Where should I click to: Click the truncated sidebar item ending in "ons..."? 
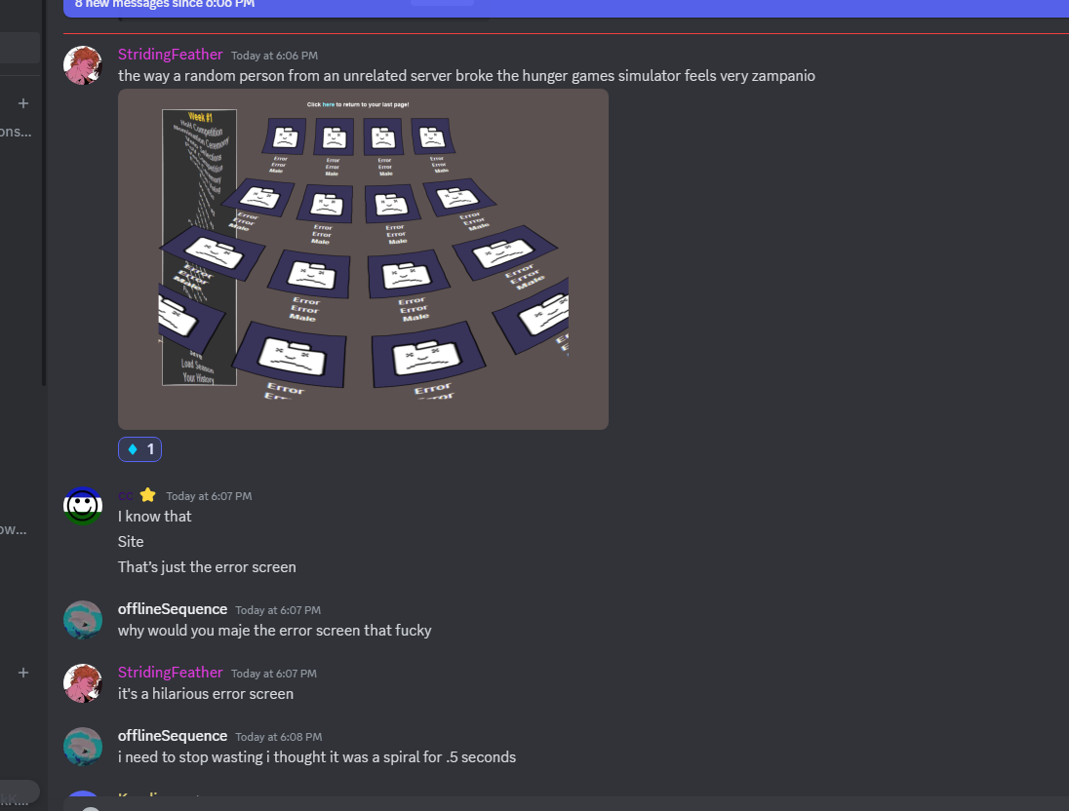(16, 133)
